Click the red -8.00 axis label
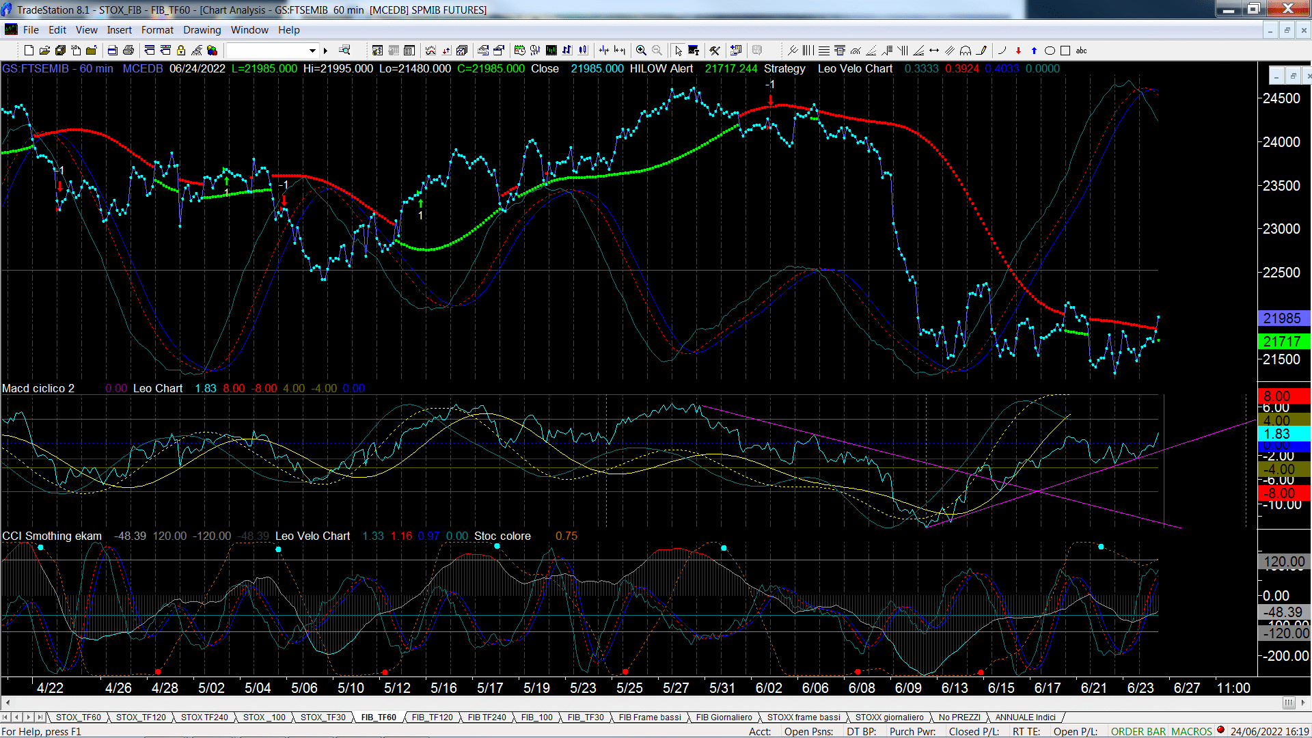Viewport: 1312px width, 738px height. coord(1284,493)
